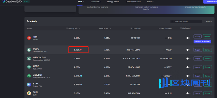The height and width of the screenshot is (98, 217).
Task: Click the v1.7.5 version badge
Action: click(x=26, y=2)
